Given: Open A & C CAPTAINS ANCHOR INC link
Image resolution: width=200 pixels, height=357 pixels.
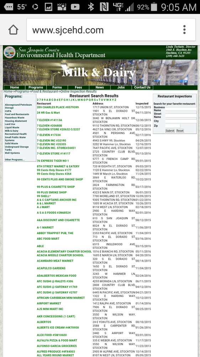Looking at the screenshot, I should coord(57,200).
